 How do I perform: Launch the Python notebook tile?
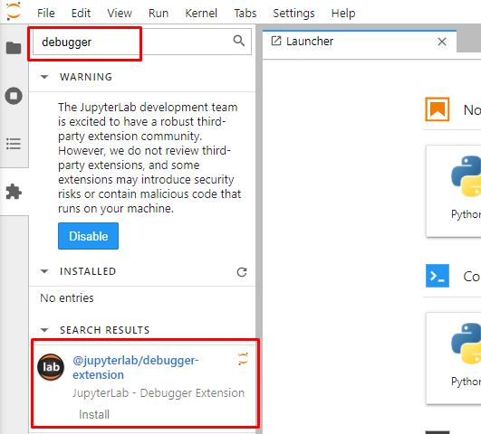point(454,191)
